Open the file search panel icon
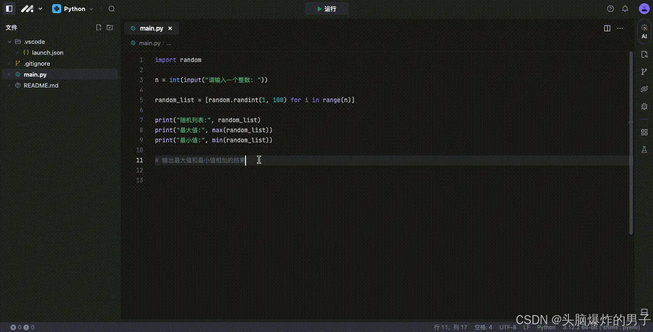This screenshot has width=653, height=332. click(x=644, y=54)
